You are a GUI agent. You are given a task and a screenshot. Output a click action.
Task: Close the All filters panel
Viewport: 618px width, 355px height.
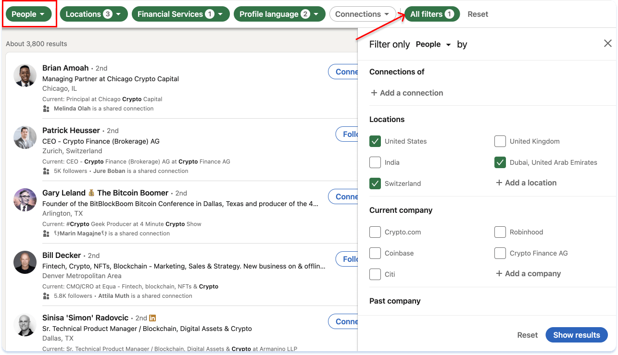tap(607, 43)
